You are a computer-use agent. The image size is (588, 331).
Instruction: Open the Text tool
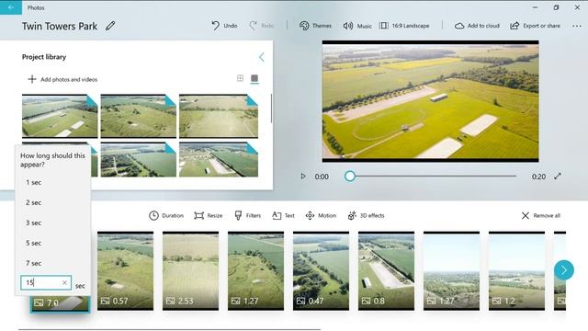click(x=283, y=215)
